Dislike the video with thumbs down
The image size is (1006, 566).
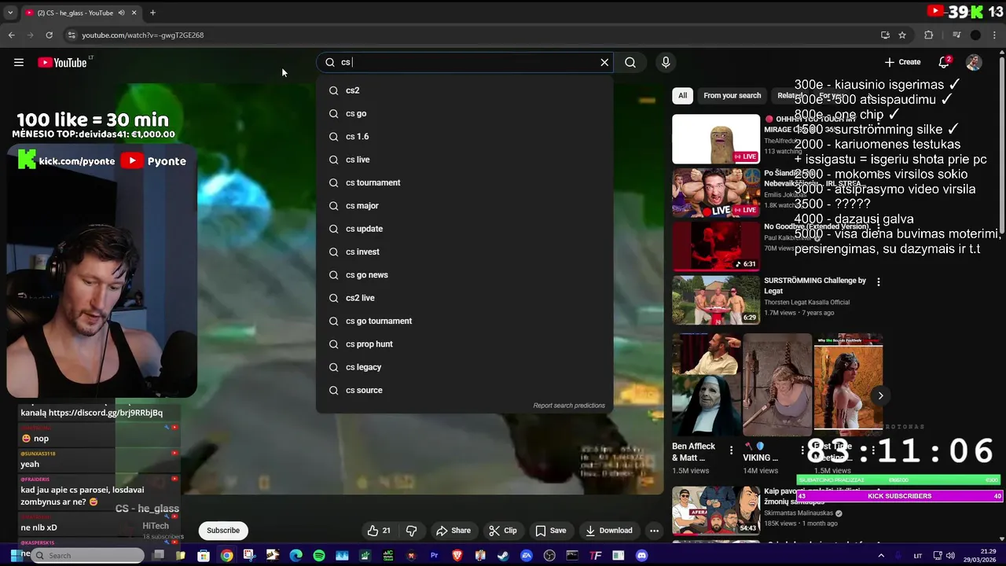click(x=411, y=531)
